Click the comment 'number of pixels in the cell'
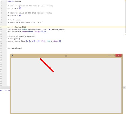The image size is (126, 114). pyautogui.click(x=30, y=6)
